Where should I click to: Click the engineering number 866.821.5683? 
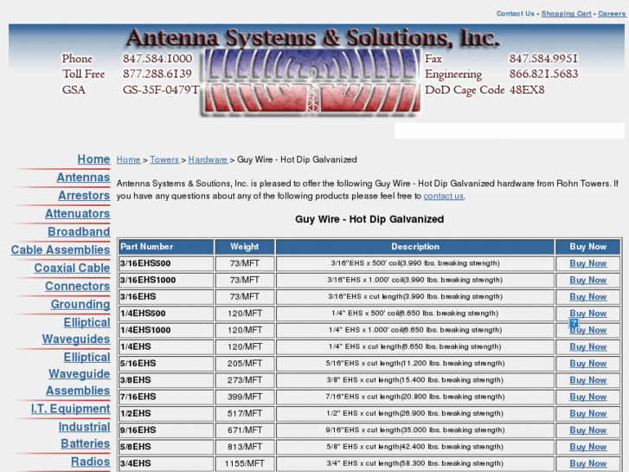coord(543,74)
